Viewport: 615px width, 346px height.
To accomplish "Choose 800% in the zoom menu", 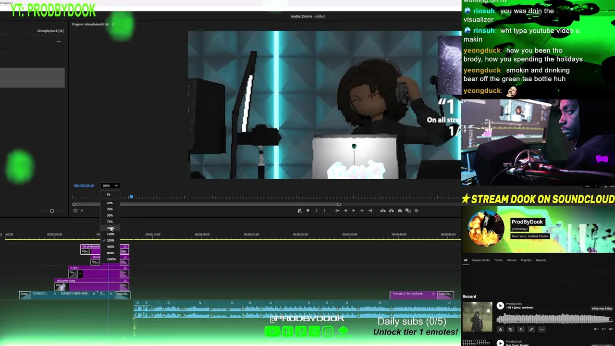I will coord(111,253).
